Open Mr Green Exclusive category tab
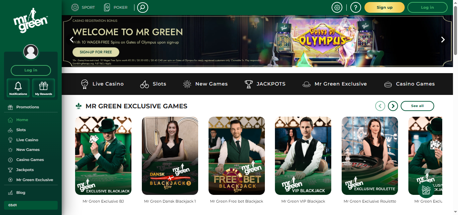This screenshot has width=458, height=215. click(335, 84)
